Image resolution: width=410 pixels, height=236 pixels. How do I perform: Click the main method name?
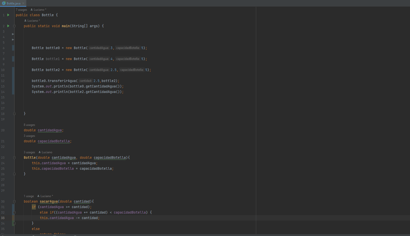66,26
